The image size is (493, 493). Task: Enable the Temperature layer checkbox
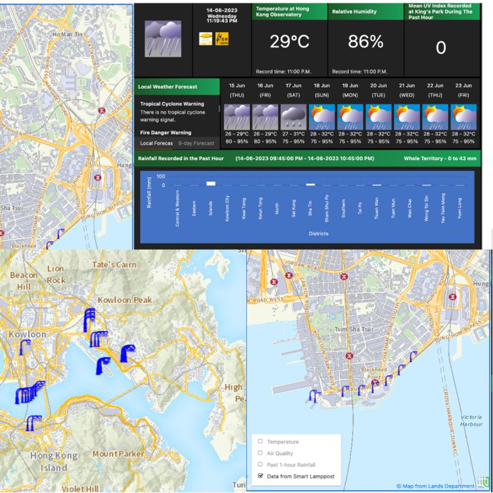pos(260,442)
